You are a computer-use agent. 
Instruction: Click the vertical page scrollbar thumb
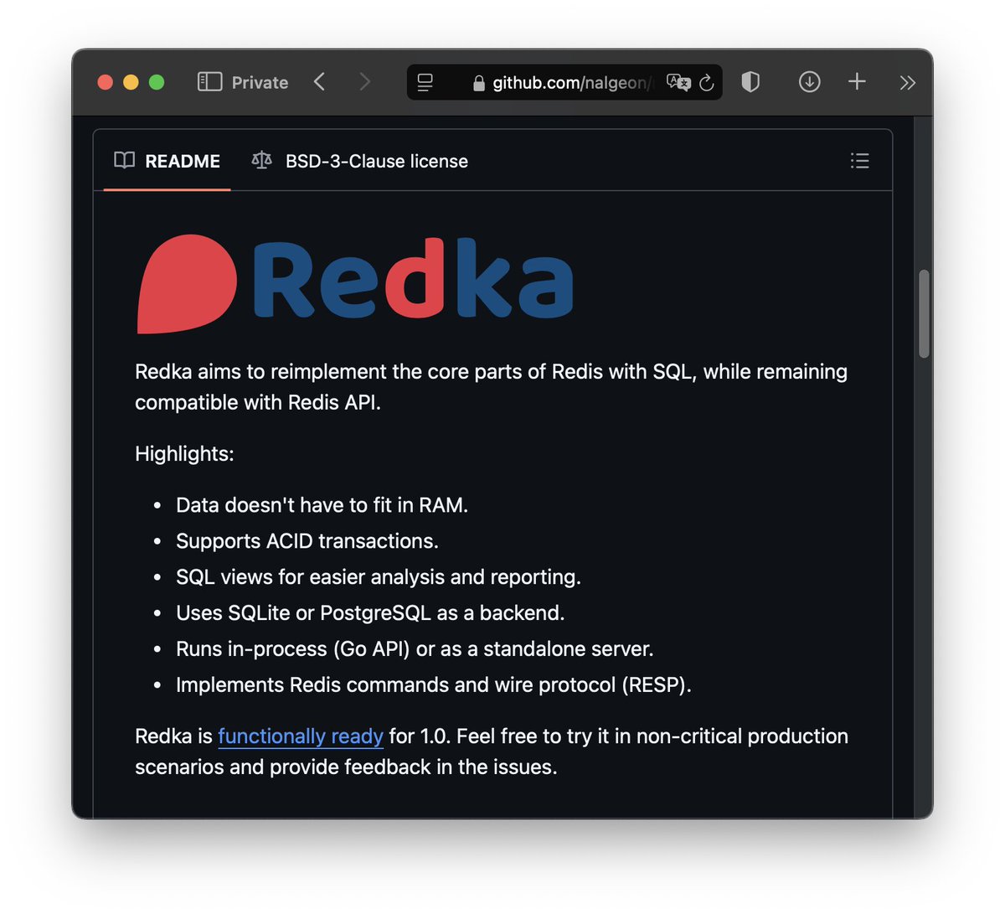[x=924, y=314]
